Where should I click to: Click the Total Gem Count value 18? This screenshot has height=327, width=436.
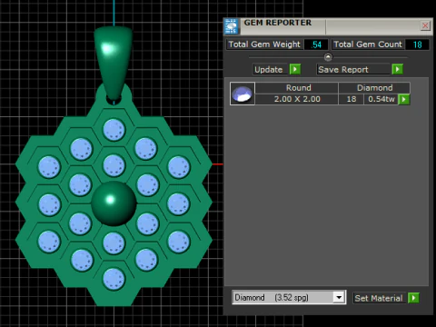coord(417,45)
